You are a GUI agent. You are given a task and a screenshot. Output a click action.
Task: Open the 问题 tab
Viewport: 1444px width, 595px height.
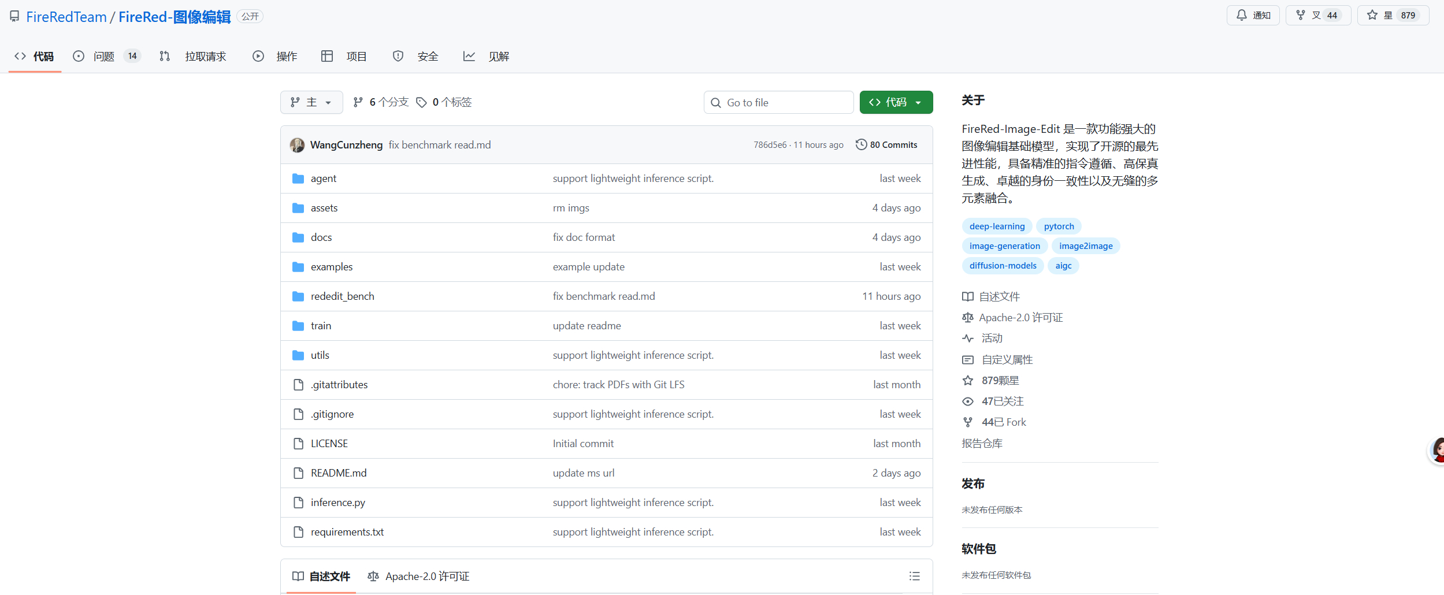[x=107, y=56]
